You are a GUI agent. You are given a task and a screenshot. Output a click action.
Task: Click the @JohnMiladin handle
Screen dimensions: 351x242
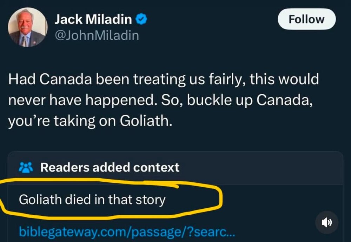click(x=97, y=35)
